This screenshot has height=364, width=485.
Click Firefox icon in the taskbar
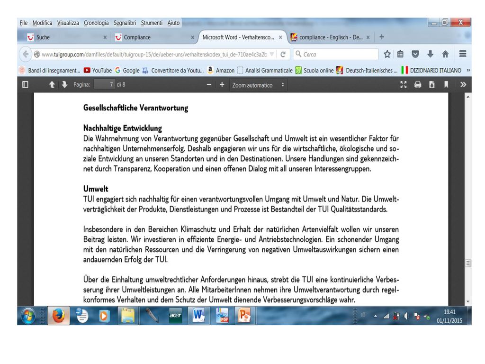tap(58, 316)
